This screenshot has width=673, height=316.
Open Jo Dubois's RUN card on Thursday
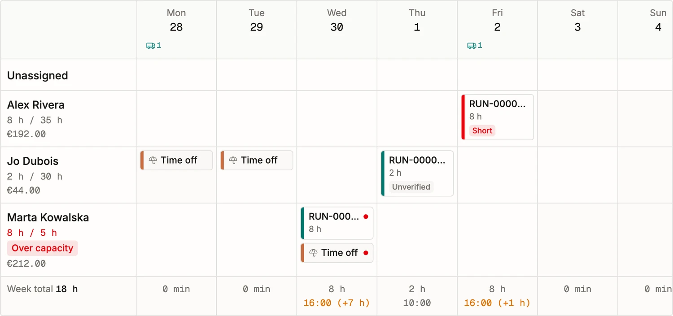417,173
